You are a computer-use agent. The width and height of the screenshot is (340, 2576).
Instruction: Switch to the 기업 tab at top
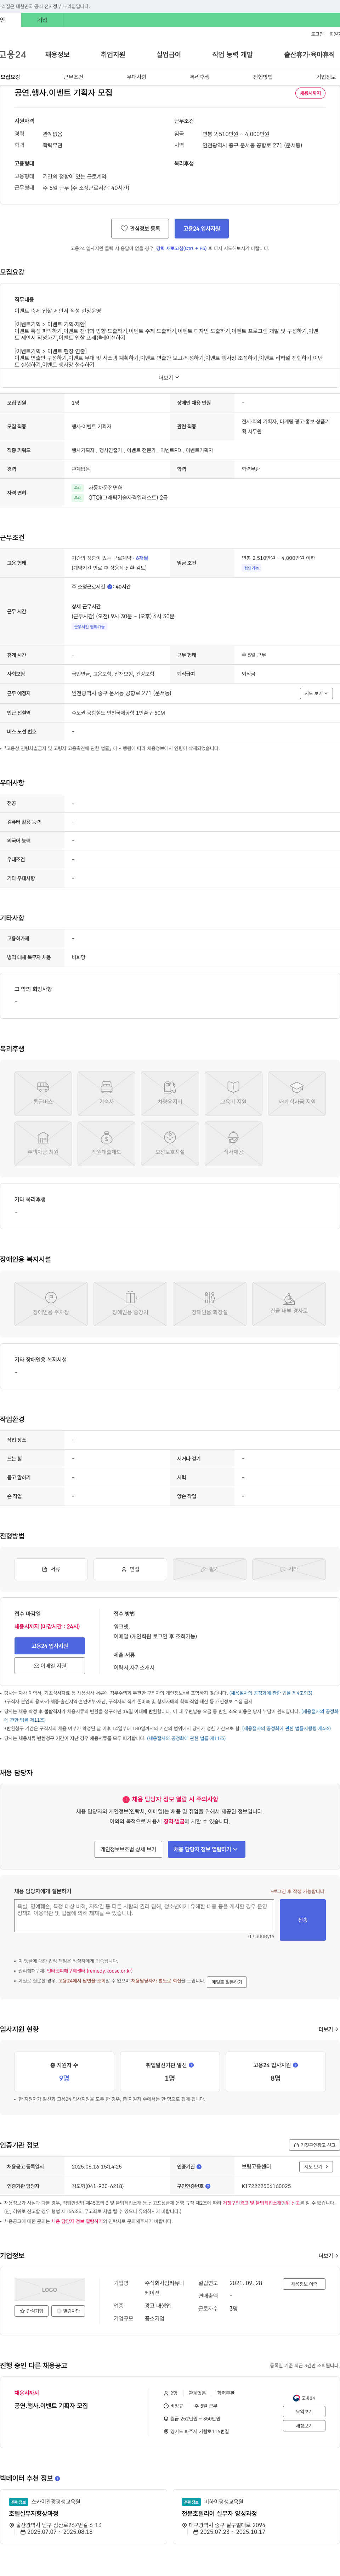coord(42,20)
